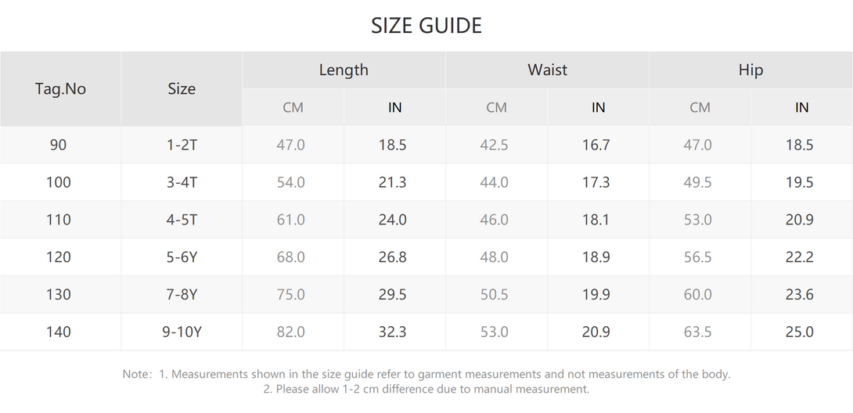The image size is (853, 413).
Task: Click the Length column group header
Action: click(x=344, y=70)
